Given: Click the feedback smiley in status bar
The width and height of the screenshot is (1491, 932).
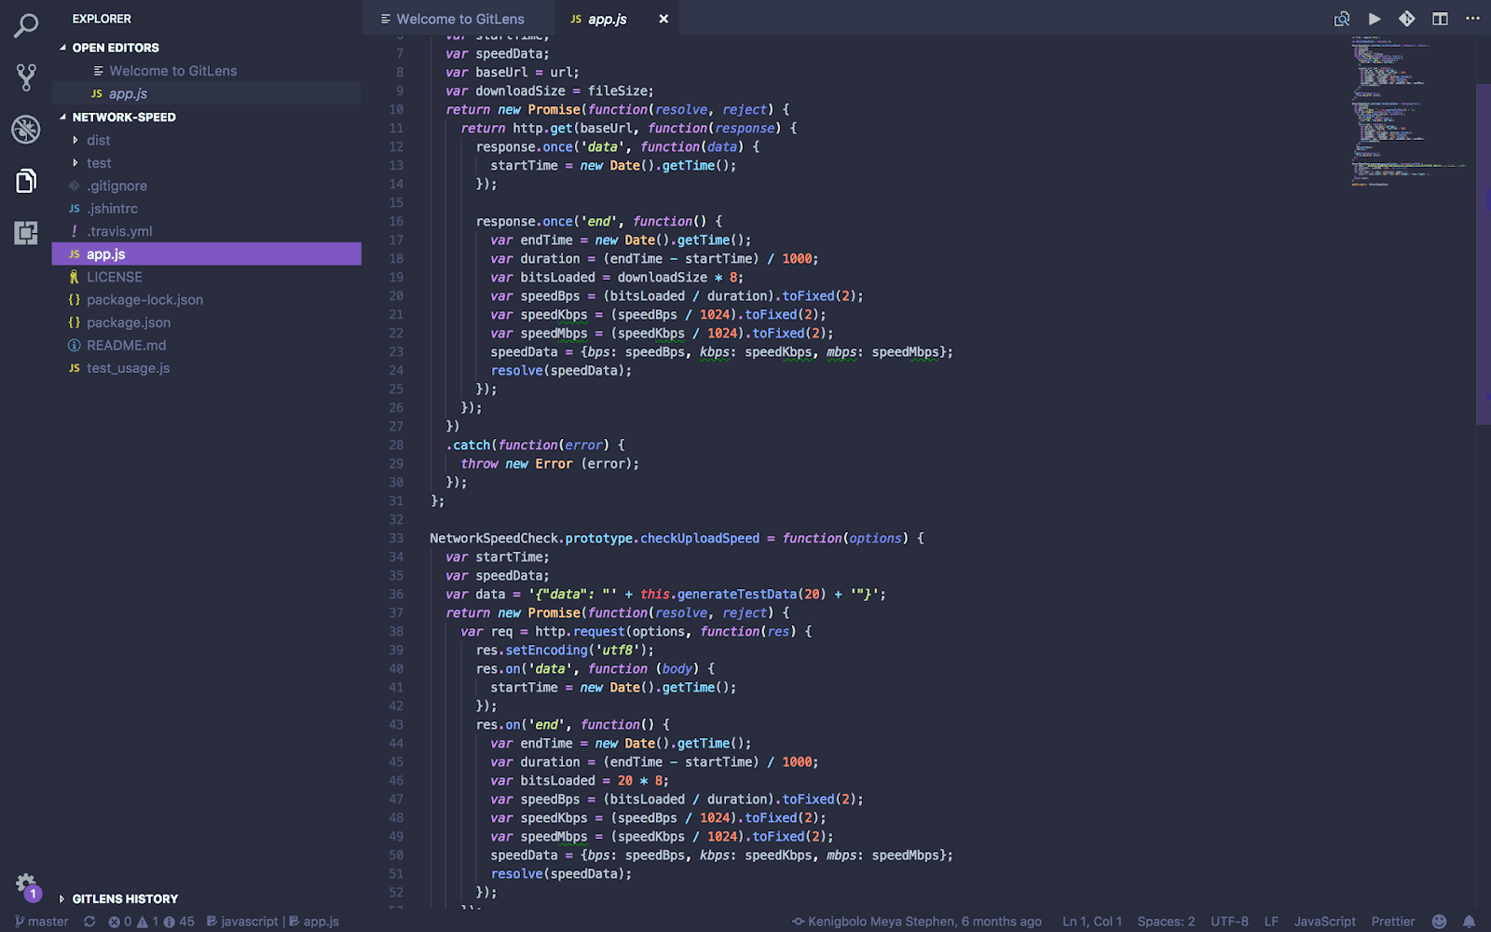Looking at the screenshot, I should (1440, 921).
